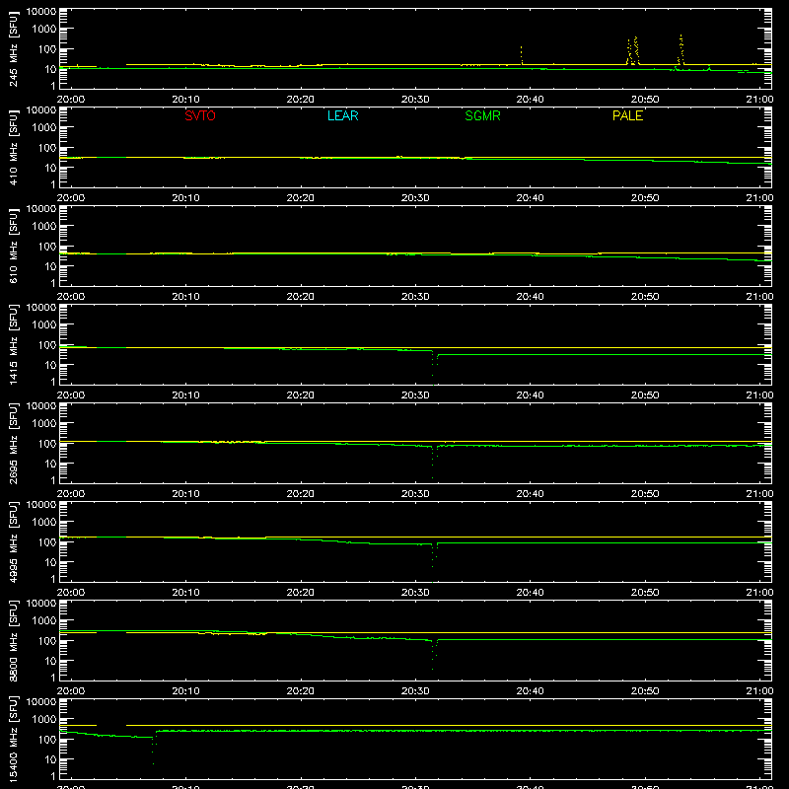Click 20:30 tick label under 610 MHz panel
This screenshot has width=789, height=789.
pyautogui.click(x=415, y=297)
